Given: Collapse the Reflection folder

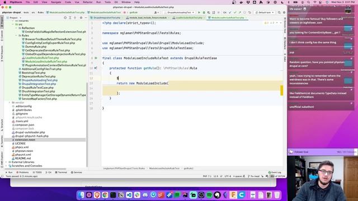Looking at the screenshot, I should click(x=17, y=28).
